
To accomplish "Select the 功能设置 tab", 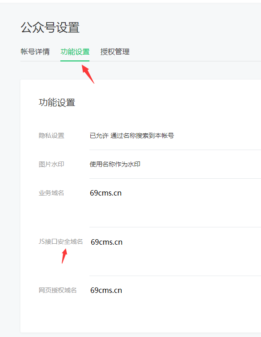I will click(x=75, y=52).
